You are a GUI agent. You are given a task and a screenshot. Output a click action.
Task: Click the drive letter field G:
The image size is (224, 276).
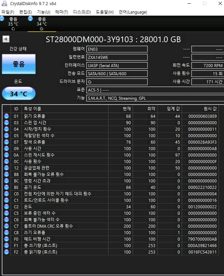pos(117,82)
